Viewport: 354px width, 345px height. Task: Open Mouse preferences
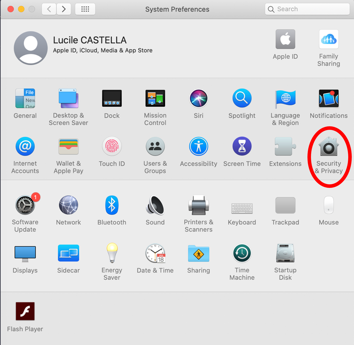(x=329, y=205)
